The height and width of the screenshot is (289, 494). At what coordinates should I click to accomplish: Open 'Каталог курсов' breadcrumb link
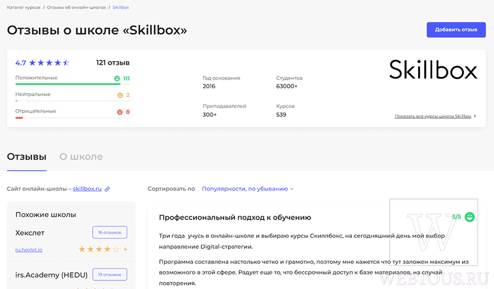click(x=23, y=7)
